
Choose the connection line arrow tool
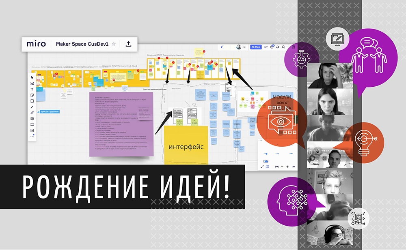click(x=32, y=107)
